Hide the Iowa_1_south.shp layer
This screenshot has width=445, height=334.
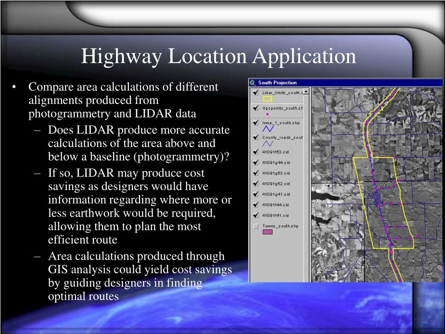256,123
